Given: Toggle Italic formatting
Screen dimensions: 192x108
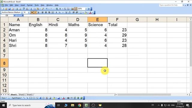Looking at the screenshot, I should tap(35, 12).
